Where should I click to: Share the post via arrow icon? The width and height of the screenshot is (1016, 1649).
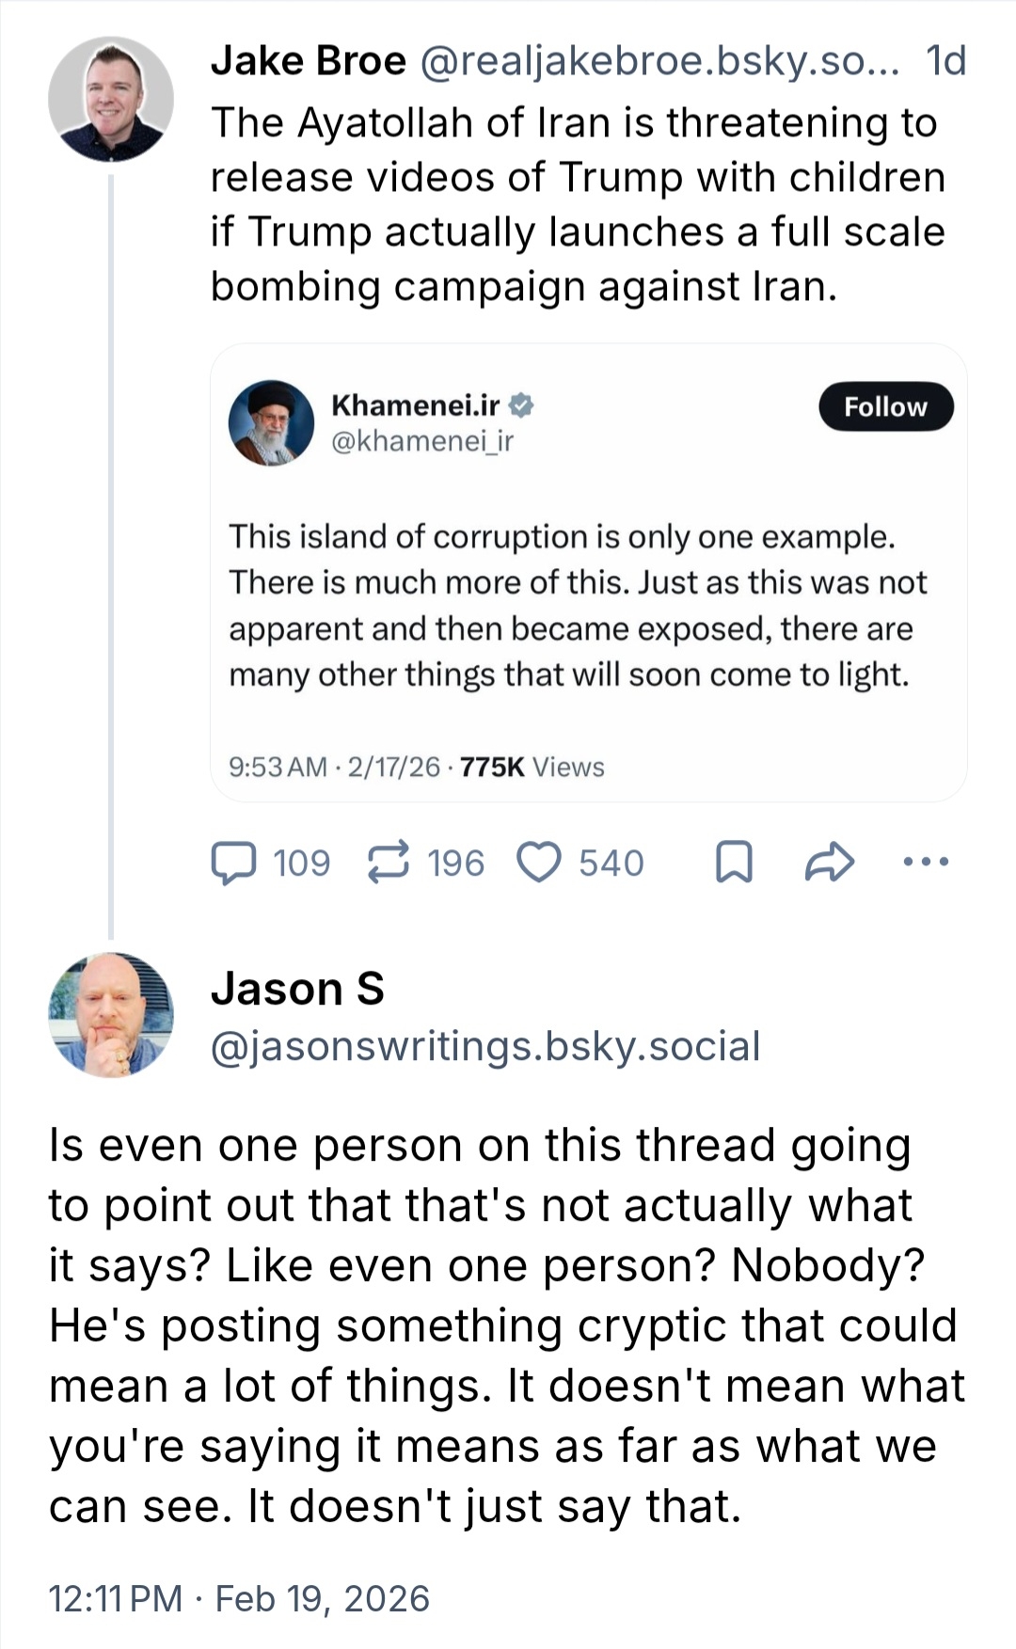point(829,863)
